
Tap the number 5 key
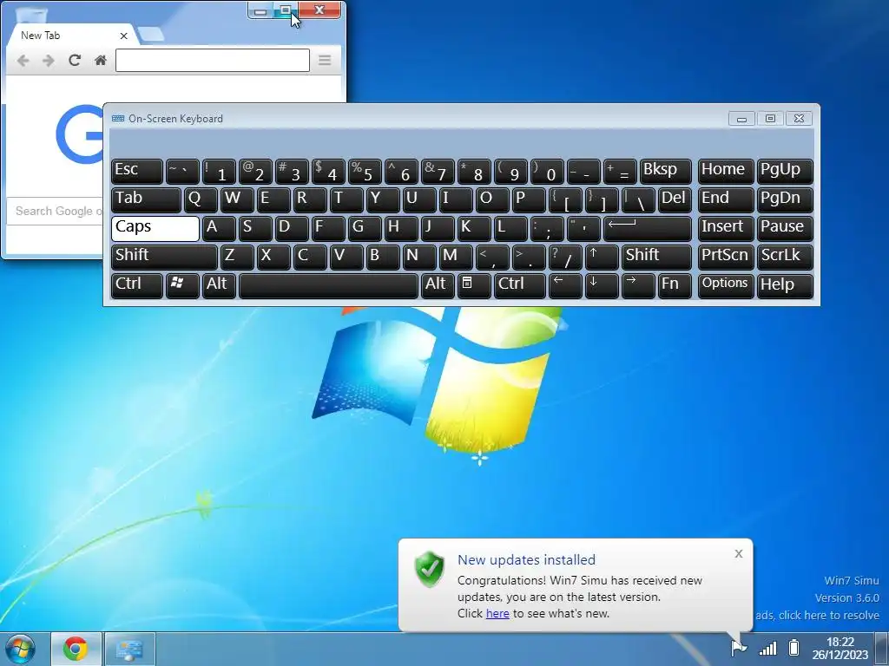coord(365,171)
